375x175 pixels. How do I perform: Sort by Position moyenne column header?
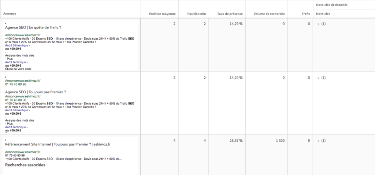[x=162, y=14]
